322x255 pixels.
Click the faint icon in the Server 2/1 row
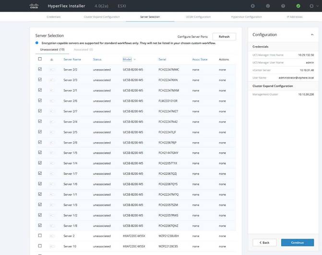[51, 90]
